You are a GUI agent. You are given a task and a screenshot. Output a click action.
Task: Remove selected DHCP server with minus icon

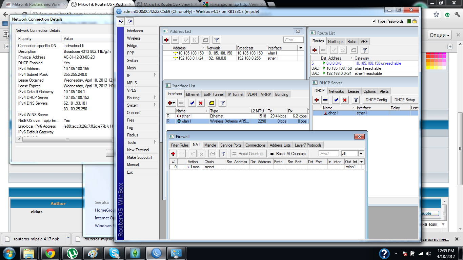(x=325, y=100)
